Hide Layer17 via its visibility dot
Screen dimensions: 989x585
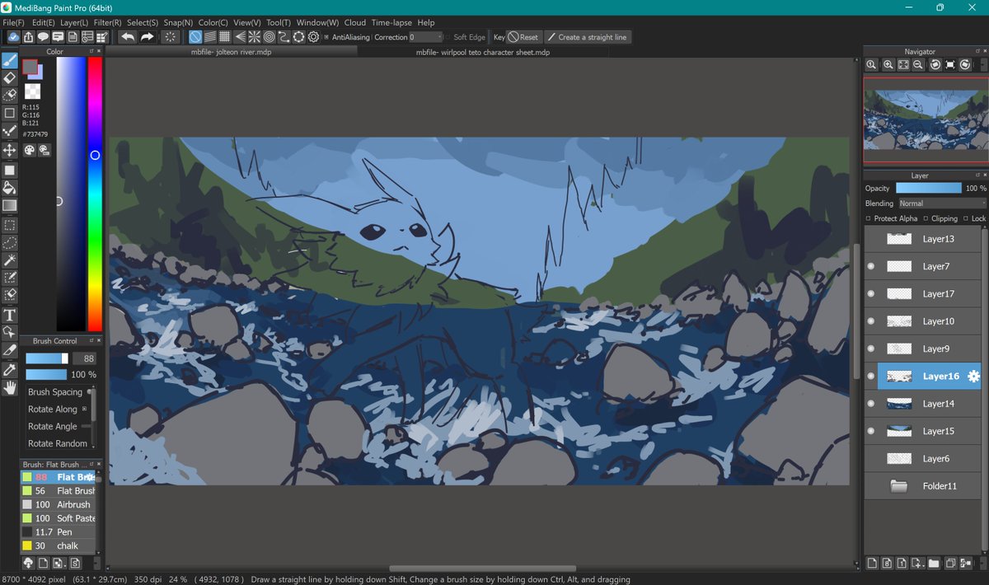click(x=871, y=293)
